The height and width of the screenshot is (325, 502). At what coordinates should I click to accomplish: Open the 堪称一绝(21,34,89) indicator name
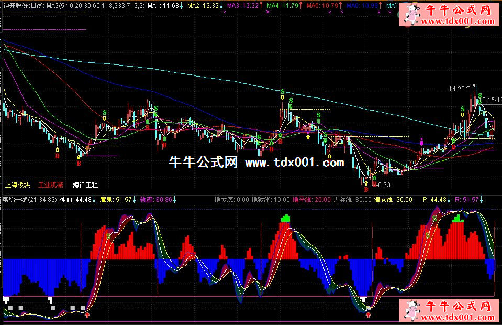point(29,200)
